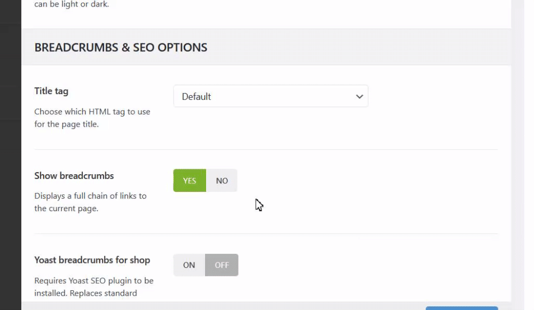
Task: Click the "can be light or dark" text
Action: coord(72,5)
